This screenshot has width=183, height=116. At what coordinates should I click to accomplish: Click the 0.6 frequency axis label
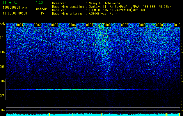[2, 110]
